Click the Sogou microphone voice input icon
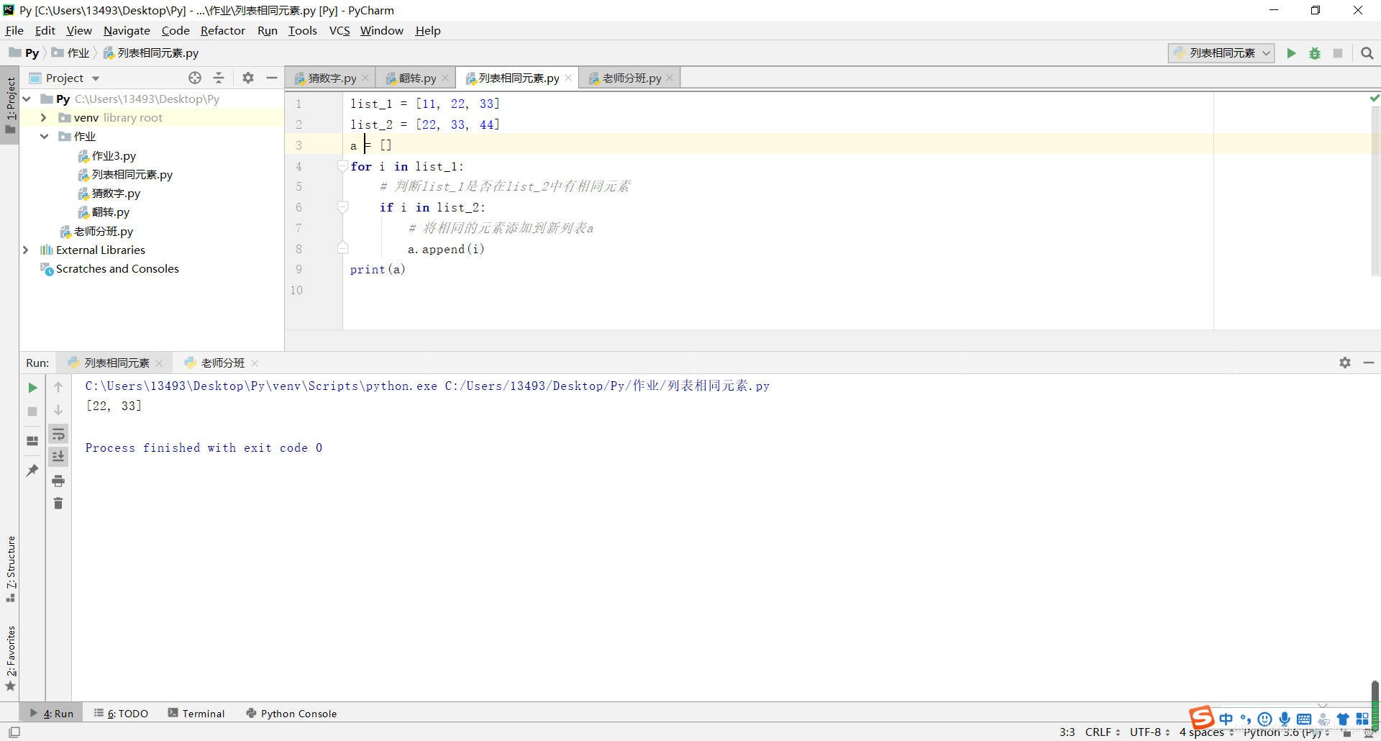 pos(1285,719)
